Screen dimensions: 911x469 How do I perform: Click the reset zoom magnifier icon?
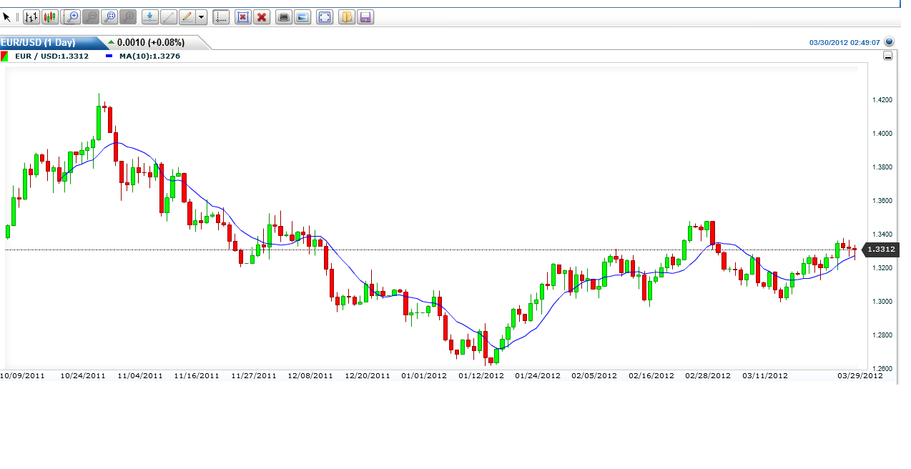coord(128,16)
